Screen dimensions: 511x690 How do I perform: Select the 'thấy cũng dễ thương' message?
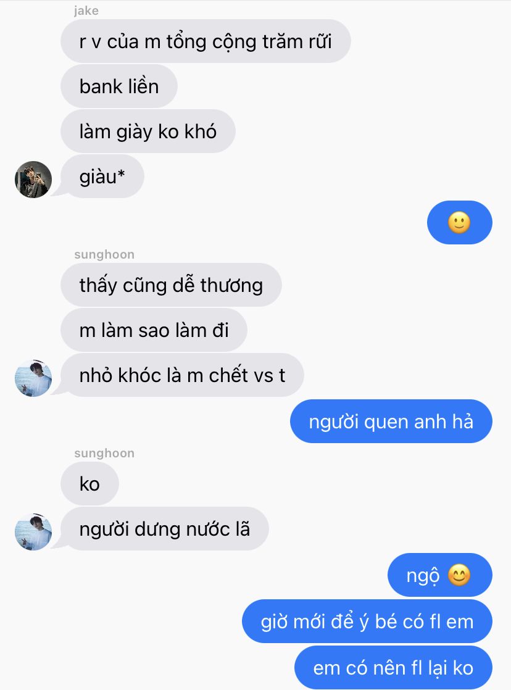tap(171, 285)
